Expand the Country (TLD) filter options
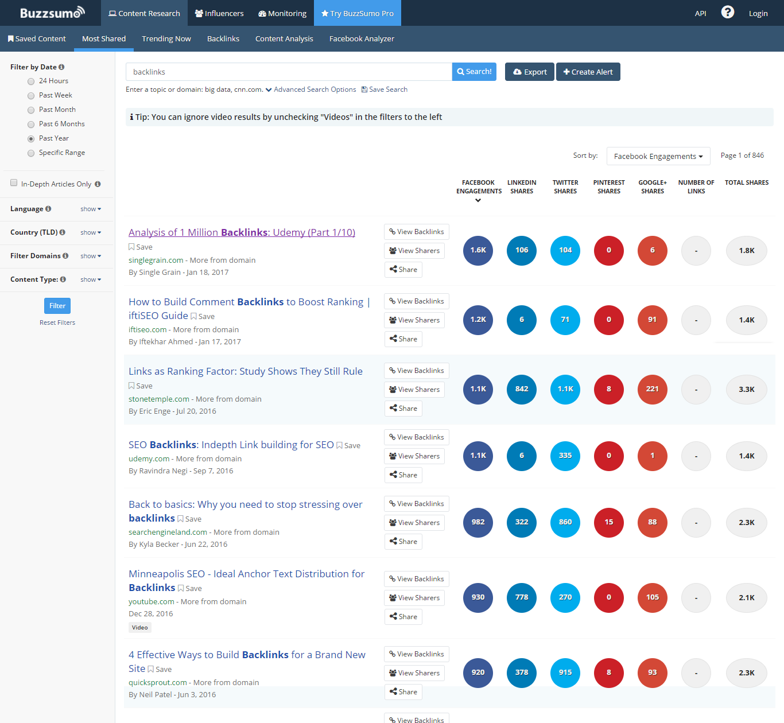 coord(91,232)
